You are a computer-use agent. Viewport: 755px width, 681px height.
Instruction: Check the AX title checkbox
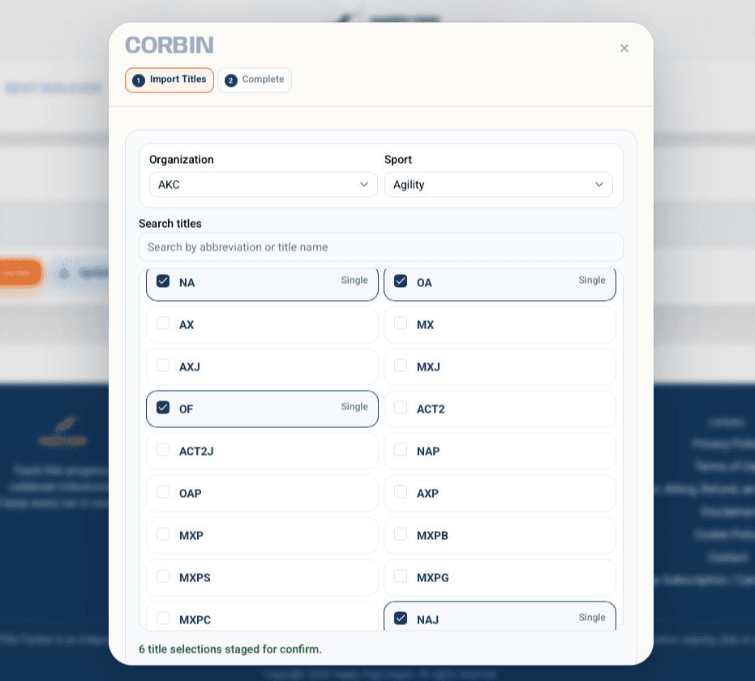[x=163, y=323]
